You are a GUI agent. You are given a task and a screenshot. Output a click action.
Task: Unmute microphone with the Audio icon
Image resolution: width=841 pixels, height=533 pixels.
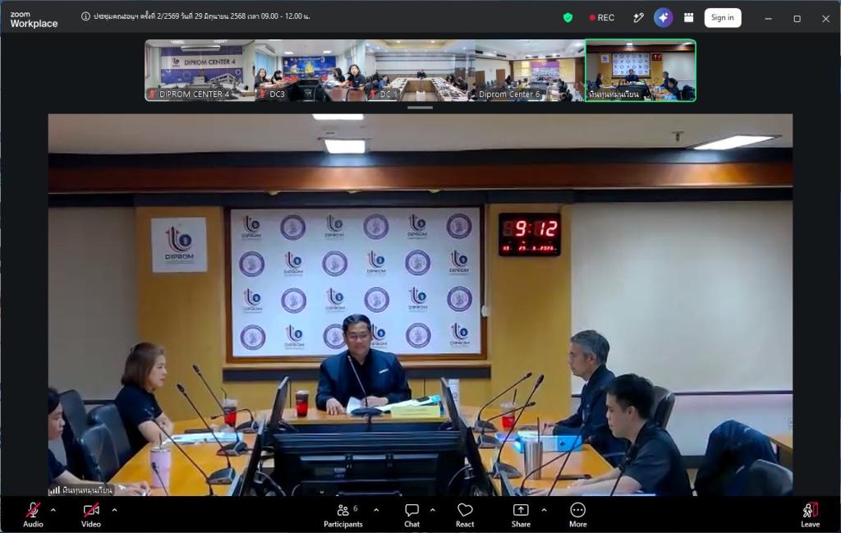pyautogui.click(x=33, y=515)
